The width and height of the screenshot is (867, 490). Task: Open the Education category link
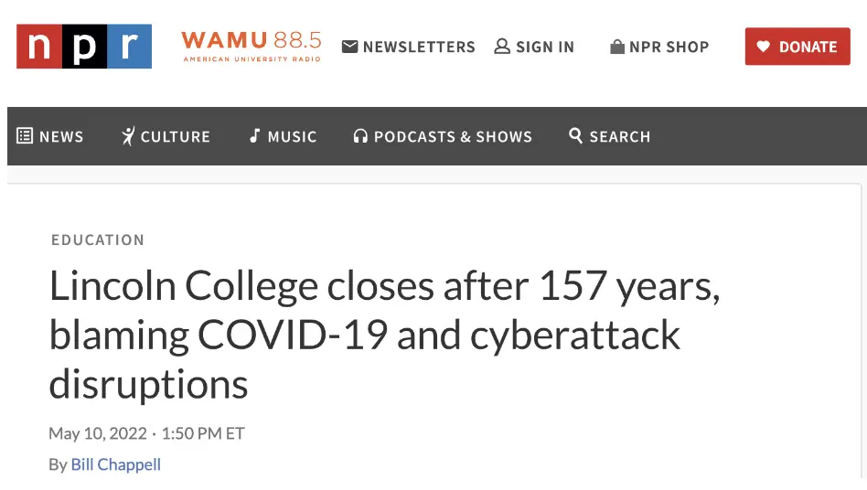[98, 240]
